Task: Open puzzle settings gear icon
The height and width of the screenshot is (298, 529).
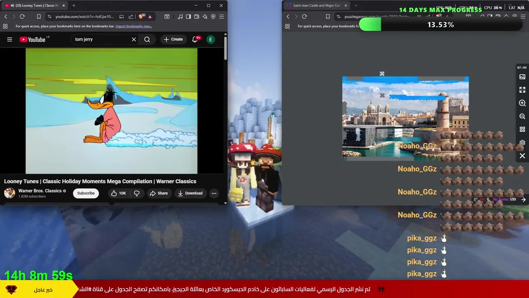Action: (x=522, y=142)
